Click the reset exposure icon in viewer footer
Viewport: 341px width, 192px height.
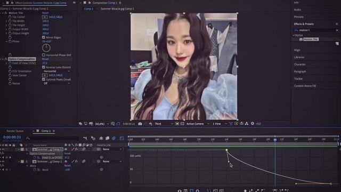(x=252, y=124)
